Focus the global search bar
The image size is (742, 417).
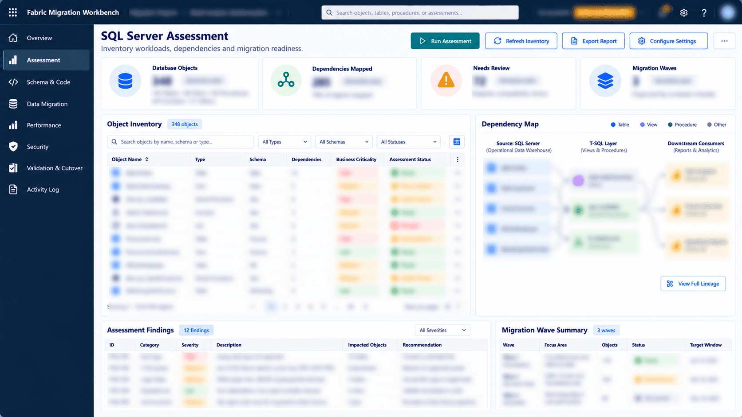(420, 12)
